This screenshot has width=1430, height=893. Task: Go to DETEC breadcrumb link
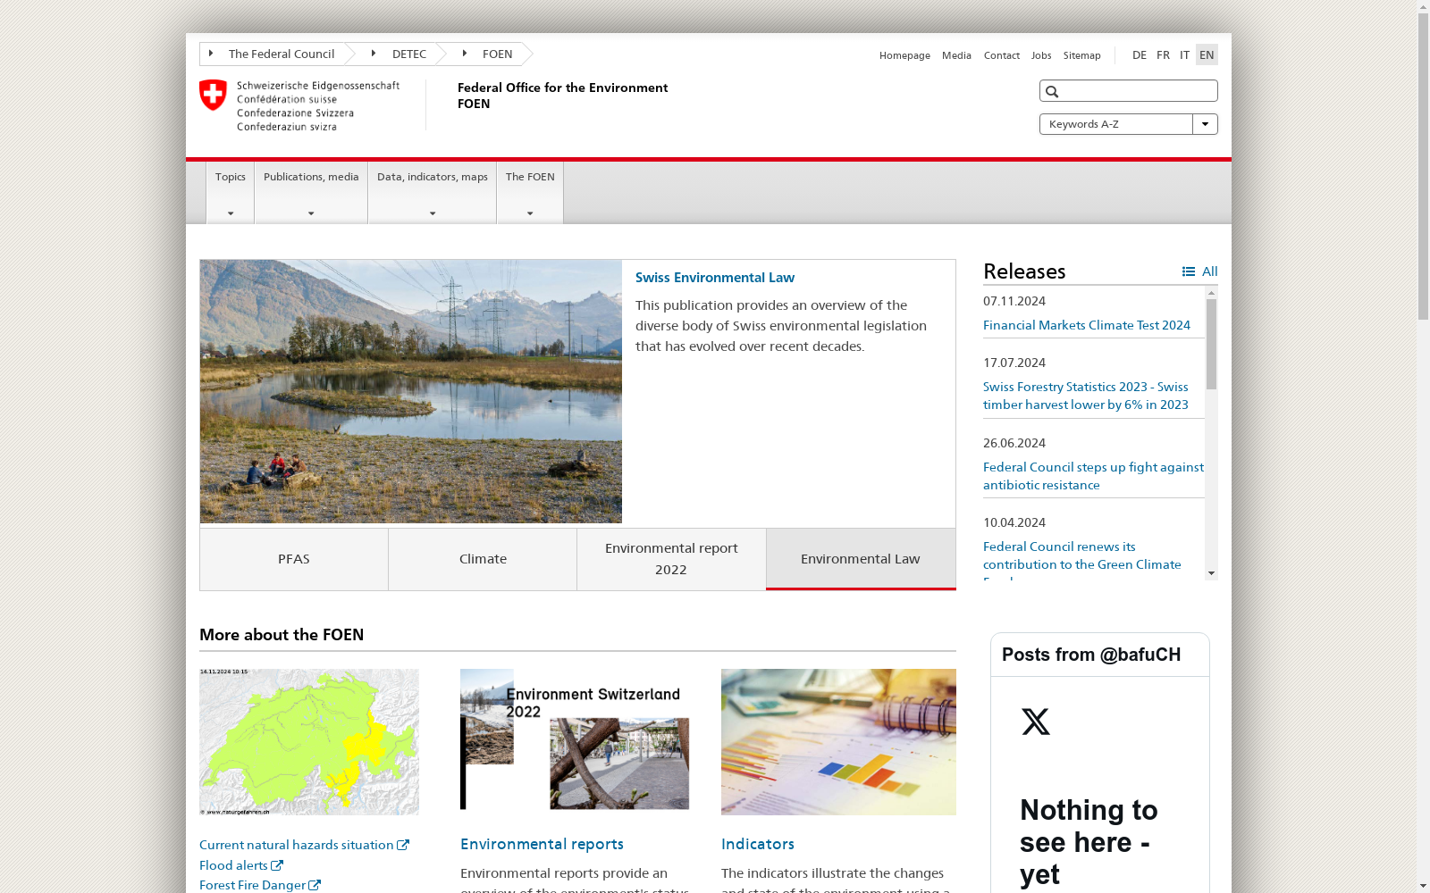409,54
